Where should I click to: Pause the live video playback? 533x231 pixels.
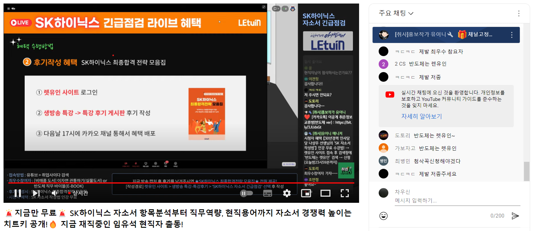pyautogui.click(x=18, y=193)
